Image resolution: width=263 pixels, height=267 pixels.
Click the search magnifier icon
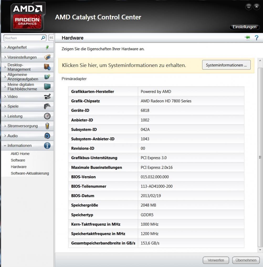pyautogui.click(x=43, y=38)
